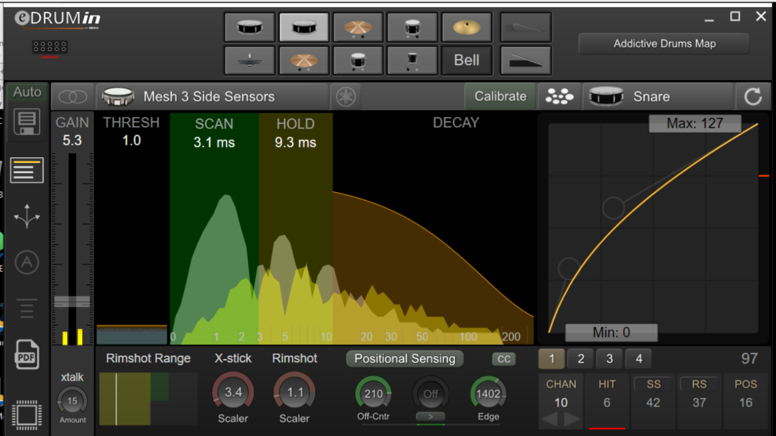Toggle the SS note button
776x436 pixels.
[653, 384]
